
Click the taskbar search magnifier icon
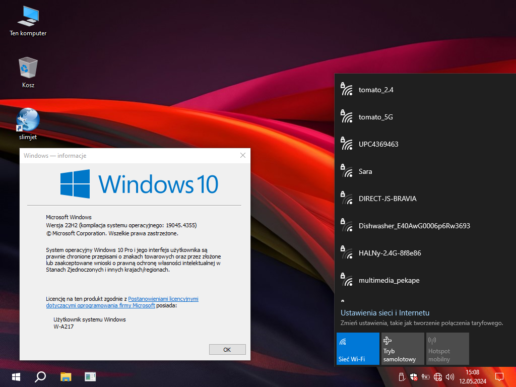click(x=41, y=376)
